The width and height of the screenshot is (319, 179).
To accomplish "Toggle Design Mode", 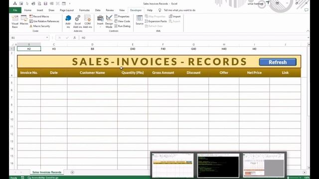I will pyautogui.click(x=109, y=21).
